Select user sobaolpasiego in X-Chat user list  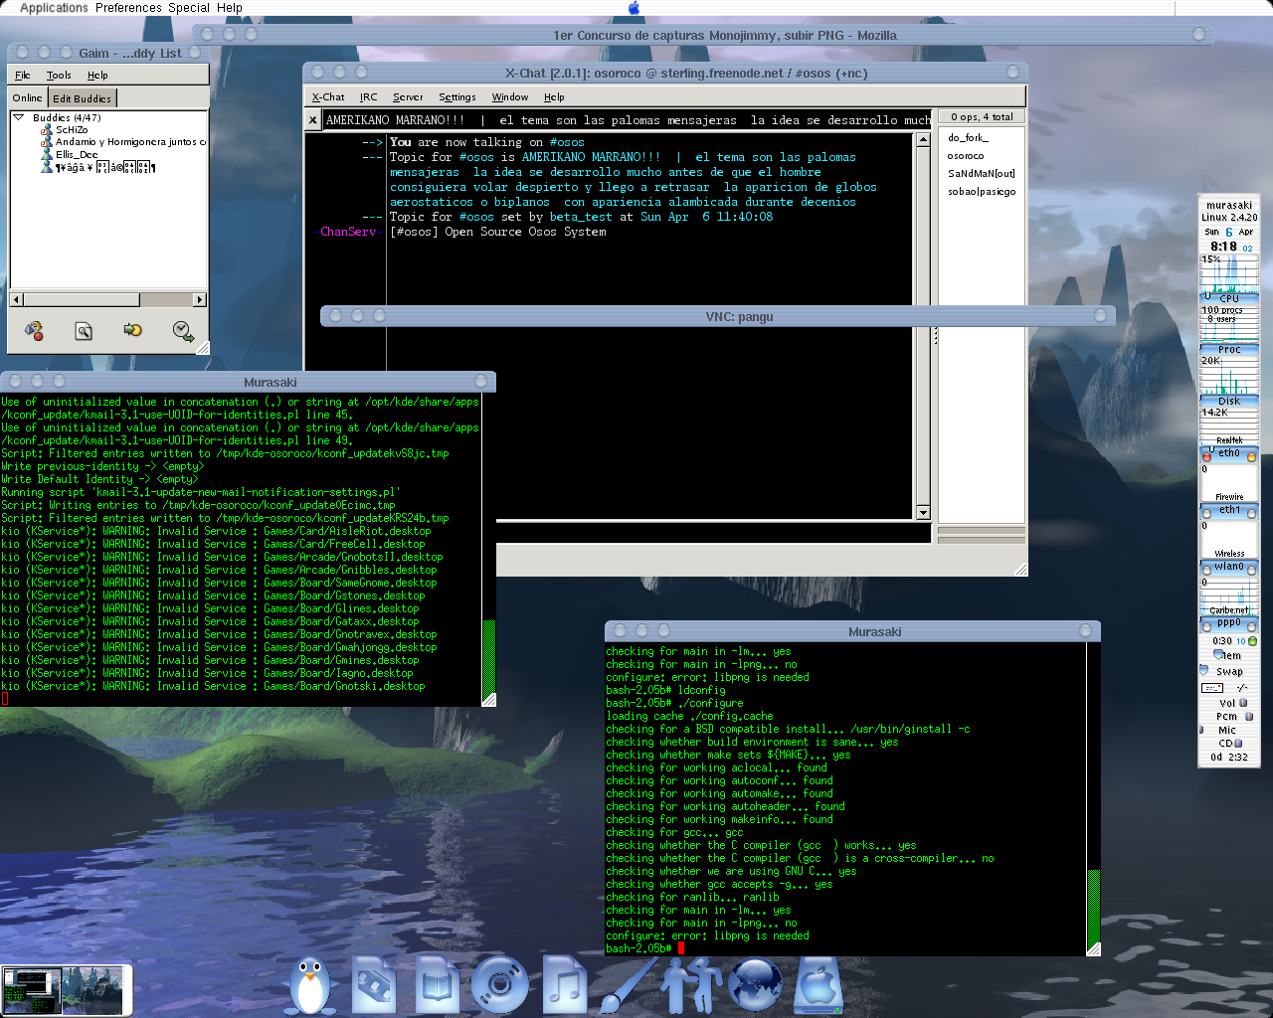(981, 192)
